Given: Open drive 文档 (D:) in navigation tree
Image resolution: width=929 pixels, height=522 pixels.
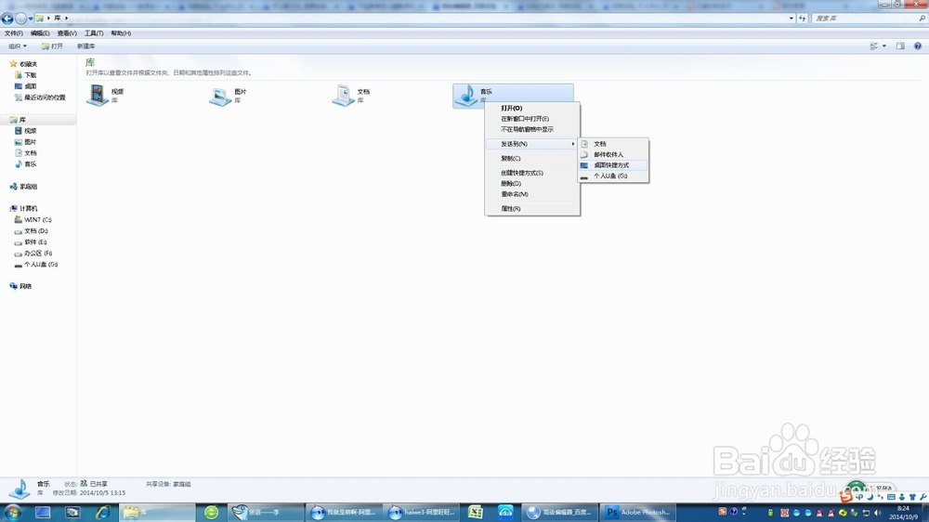Looking at the screenshot, I should tap(36, 231).
